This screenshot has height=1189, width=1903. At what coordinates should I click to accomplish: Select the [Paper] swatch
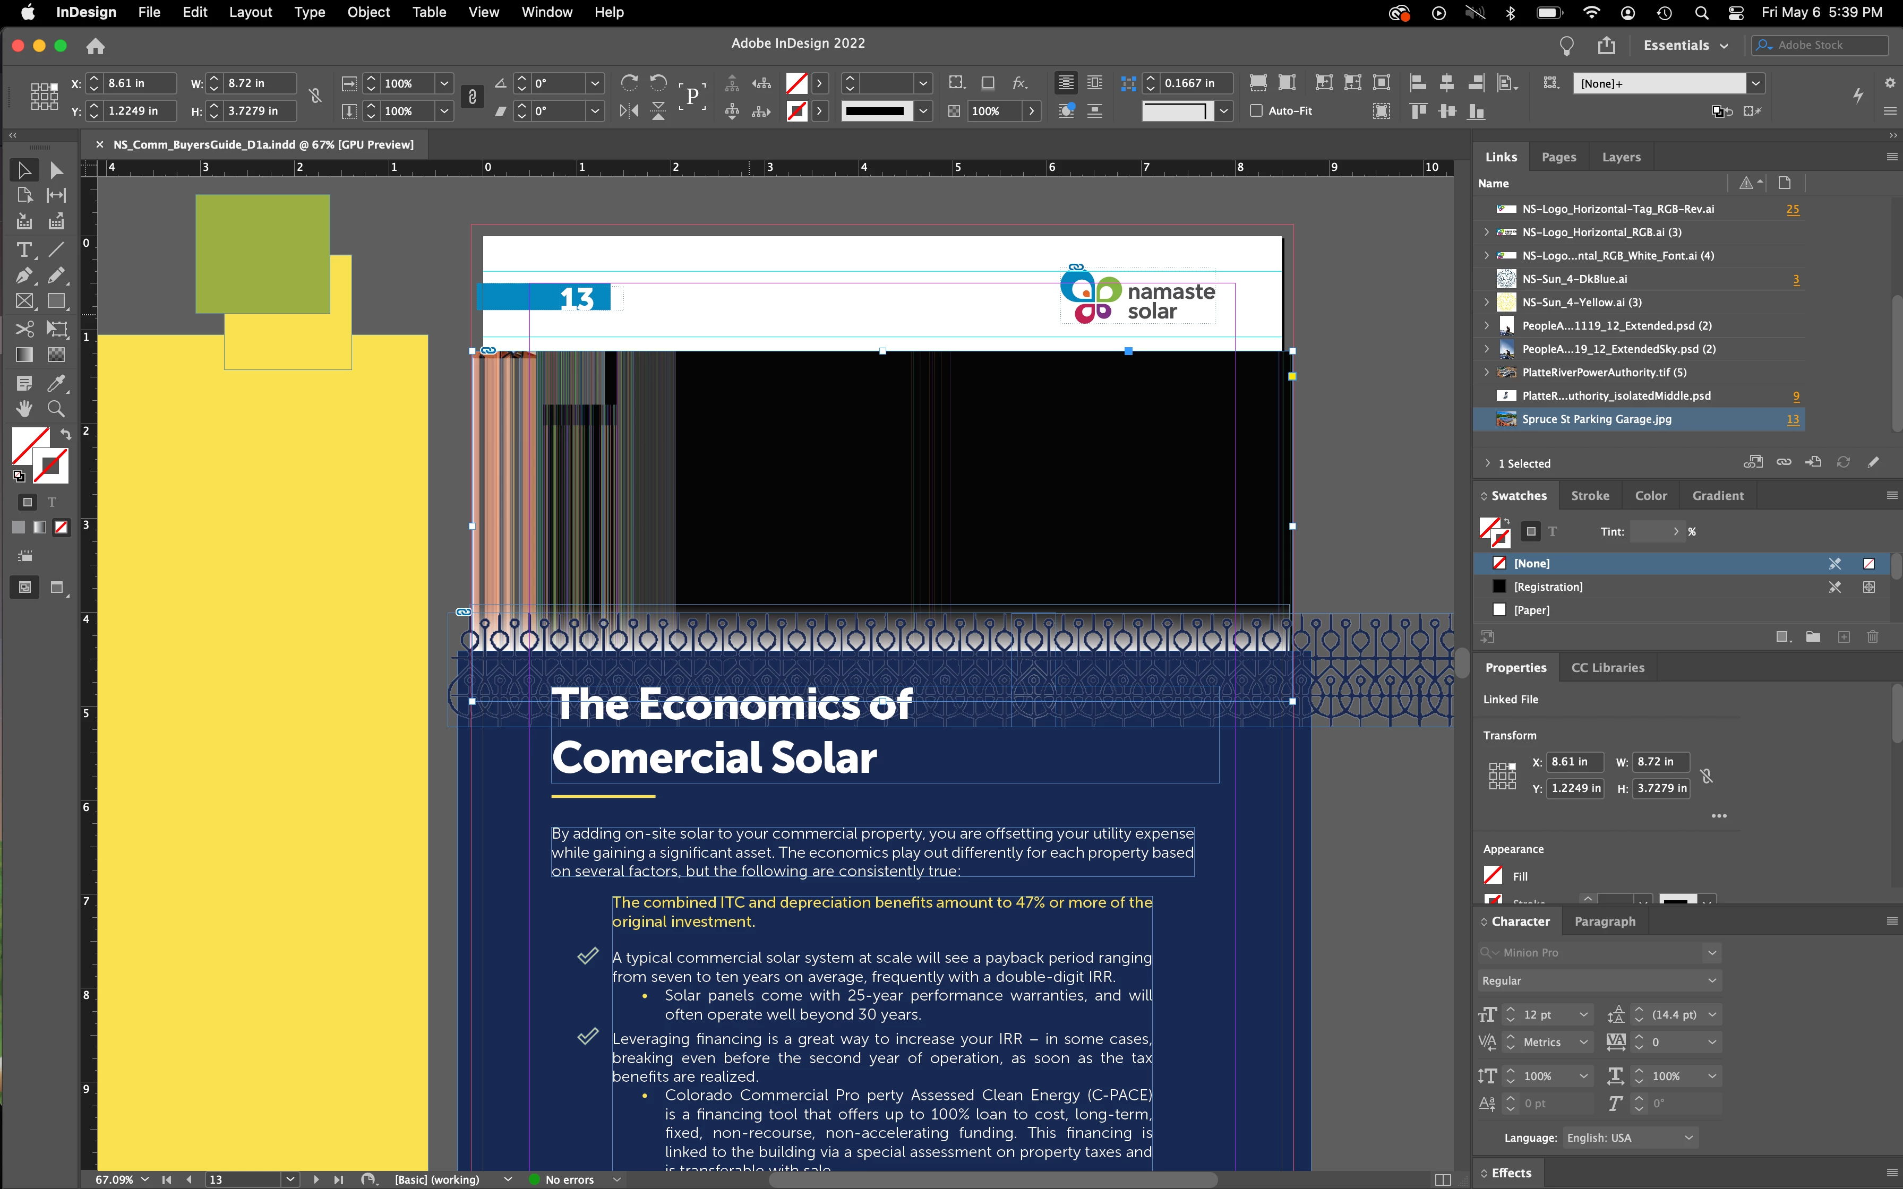click(x=1531, y=610)
